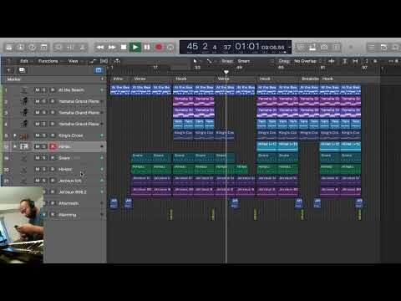
Task: Pause playback
Action: coord(147,48)
